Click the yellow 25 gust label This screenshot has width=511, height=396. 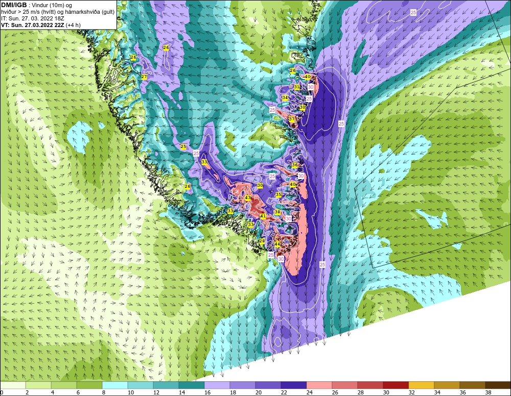point(183,147)
